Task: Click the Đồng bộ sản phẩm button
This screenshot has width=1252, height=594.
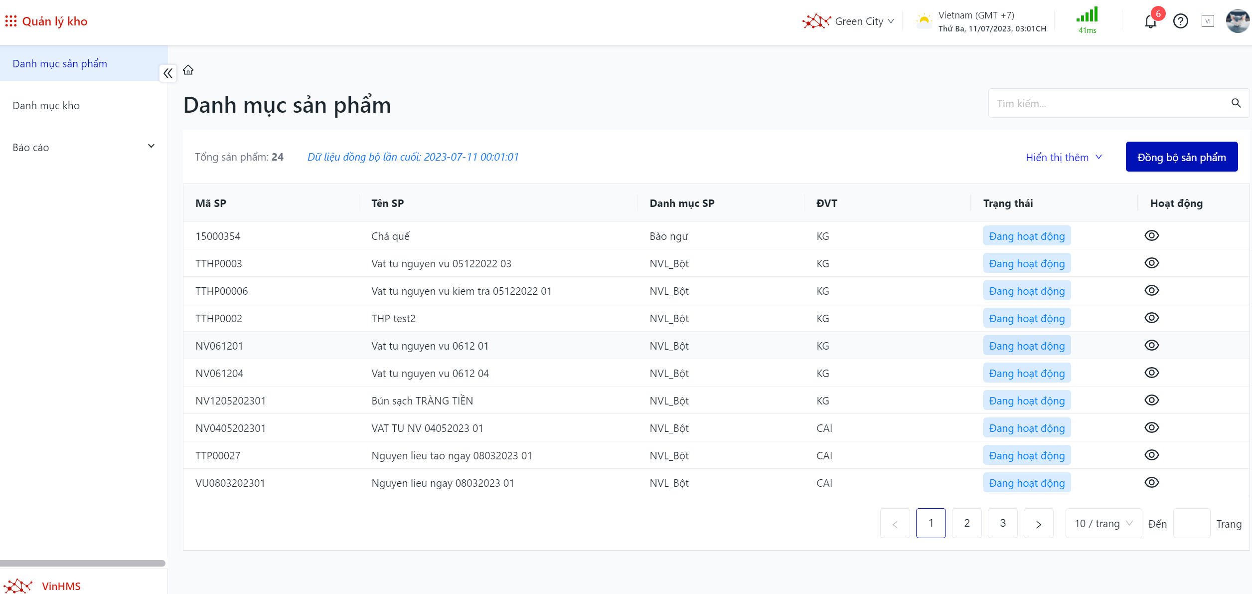Action: [x=1181, y=158]
